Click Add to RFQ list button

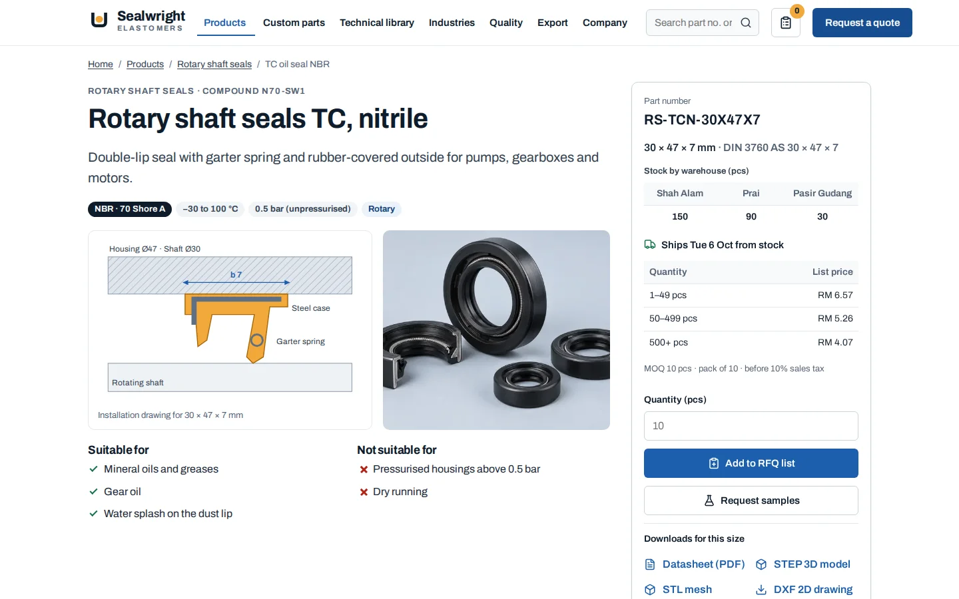[751, 463]
